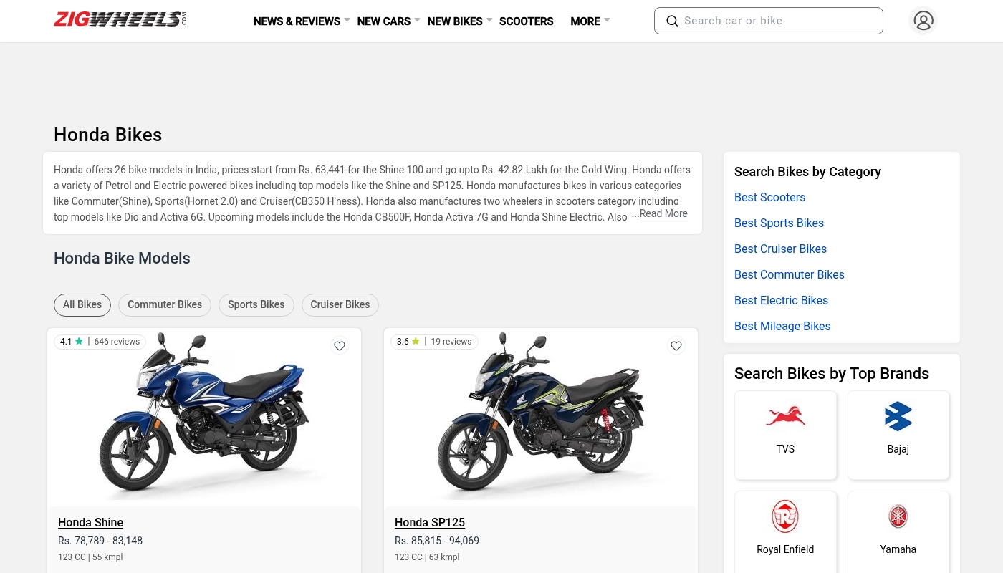The height and width of the screenshot is (573, 1003).
Task: Switch to the Sports Bikes filter
Action: [x=256, y=305]
